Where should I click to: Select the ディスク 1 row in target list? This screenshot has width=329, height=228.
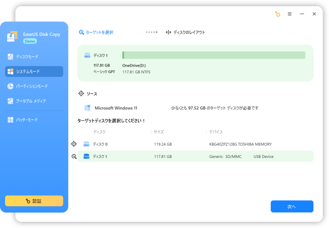pos(195,156)
